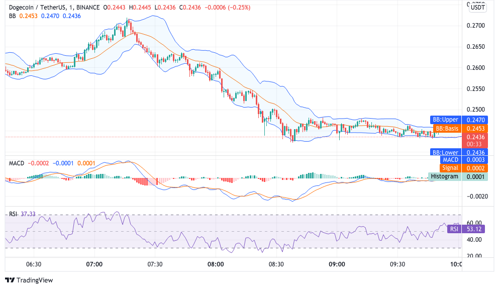Select the MACD indicator legend title

pyautogui.click(x=17, y=163)
